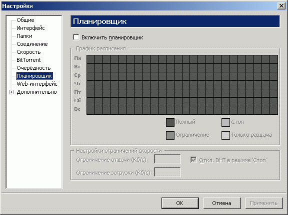Open the Интерфейс settings page
Image resolution: width=288 pixels, height=215 pixels.
(x=30, y=28)
